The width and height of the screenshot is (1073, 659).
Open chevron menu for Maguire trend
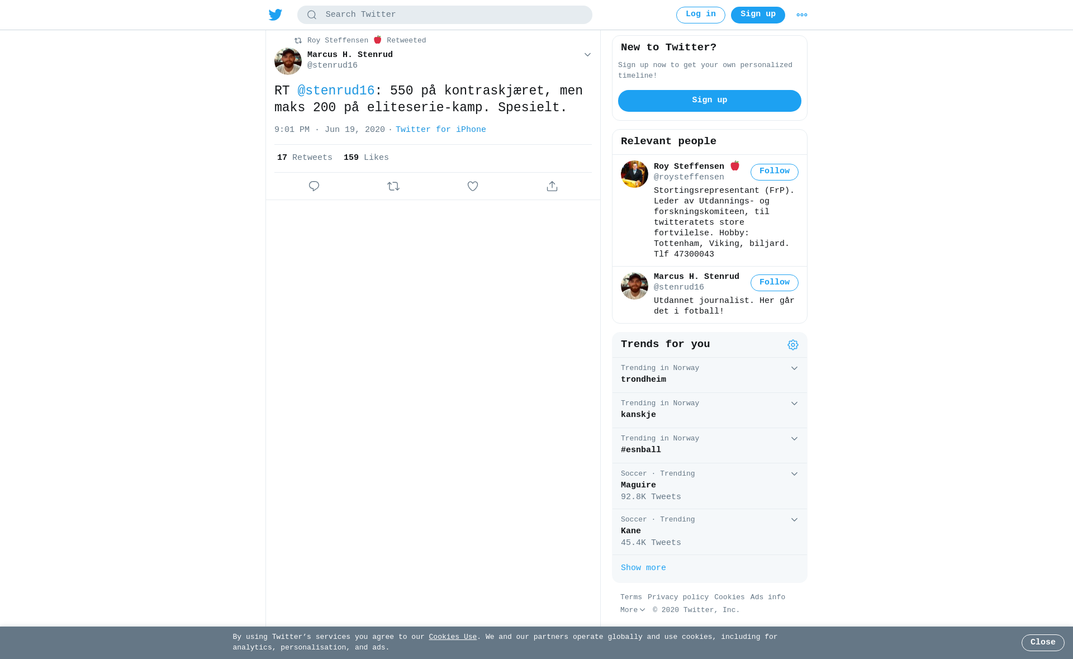[x=794, y=474]
